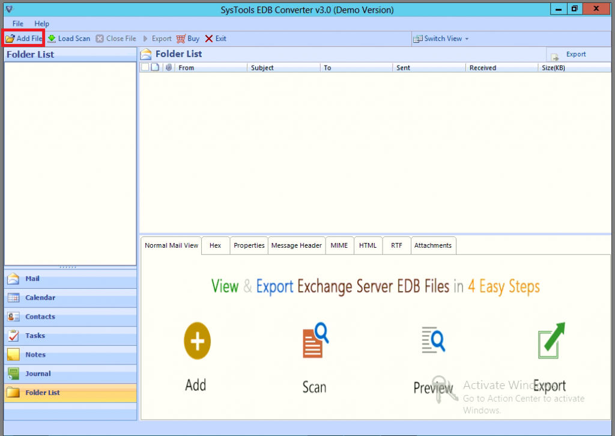This screenshot has width=615, height=436.
Task: Click the Load Scan toolbar button
Action: coord(69,38)
